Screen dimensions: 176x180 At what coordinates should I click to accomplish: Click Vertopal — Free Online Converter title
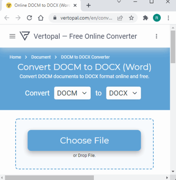coord(85,36)
